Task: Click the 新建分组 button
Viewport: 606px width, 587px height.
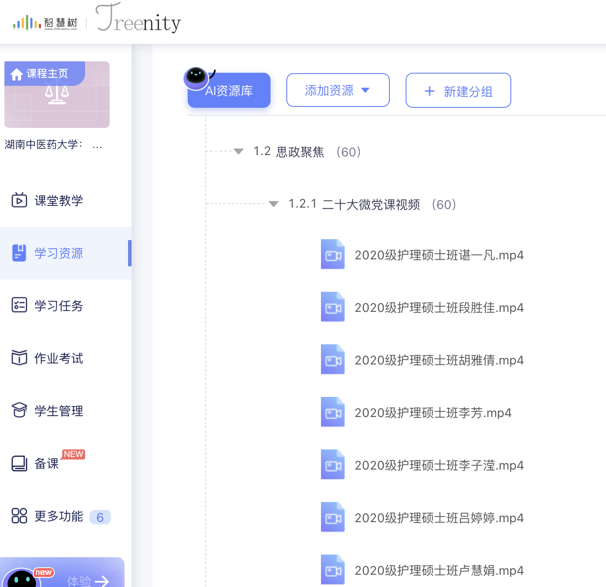Action: pos(458,91)
